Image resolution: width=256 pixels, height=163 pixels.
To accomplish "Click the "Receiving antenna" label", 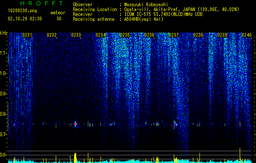I will pos(94,19).
